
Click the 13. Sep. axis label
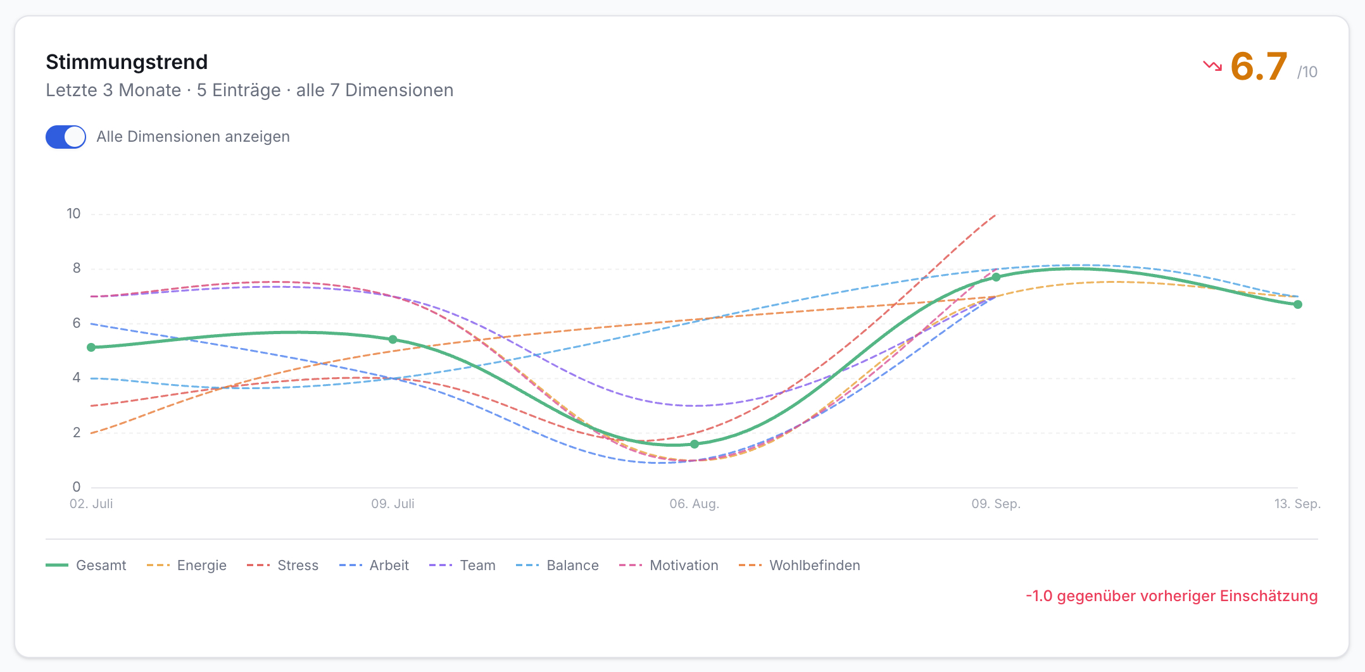1297,504
